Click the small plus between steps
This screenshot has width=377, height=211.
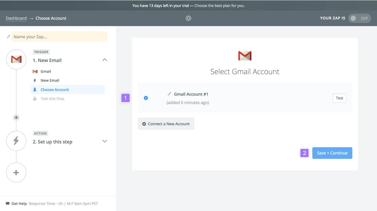16,117
